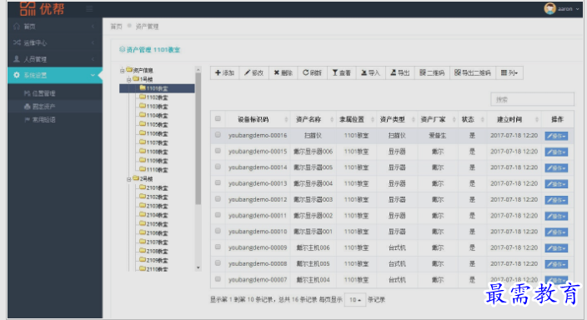Click the 刷新 (refresh) toolbar button
The height and width of the screenshot is (320, 587).
click(x=312, y=73)
